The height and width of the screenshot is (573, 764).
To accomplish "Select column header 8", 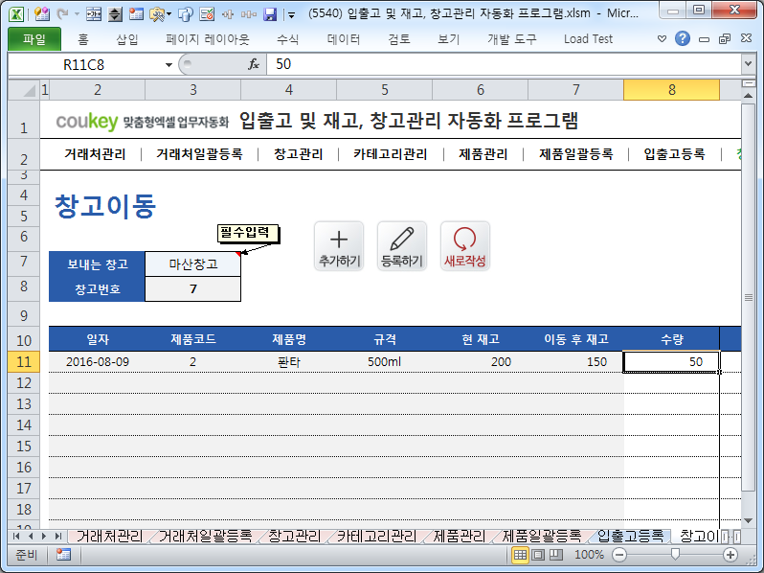I will 671,90.
